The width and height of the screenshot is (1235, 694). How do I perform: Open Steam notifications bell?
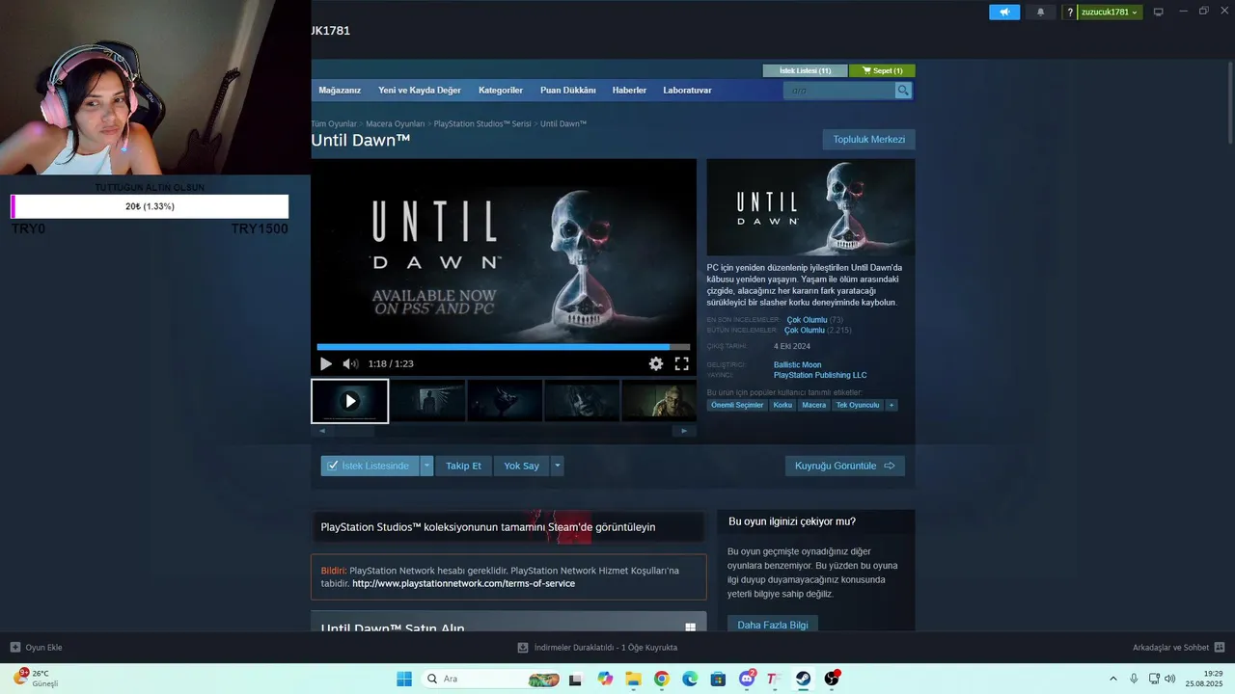click(1040, 13)
